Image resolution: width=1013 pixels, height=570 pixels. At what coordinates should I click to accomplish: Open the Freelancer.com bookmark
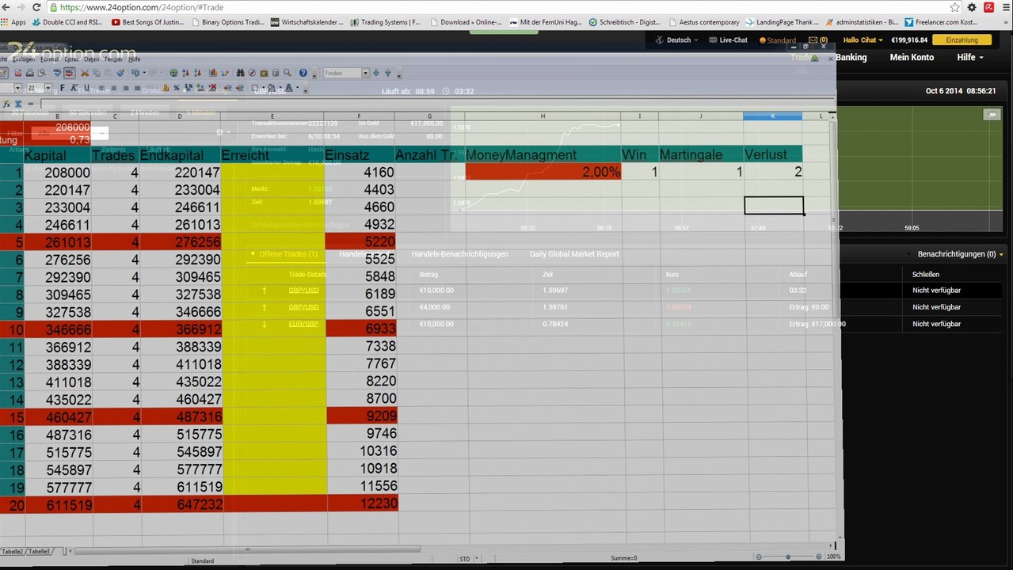click(940, 22)
